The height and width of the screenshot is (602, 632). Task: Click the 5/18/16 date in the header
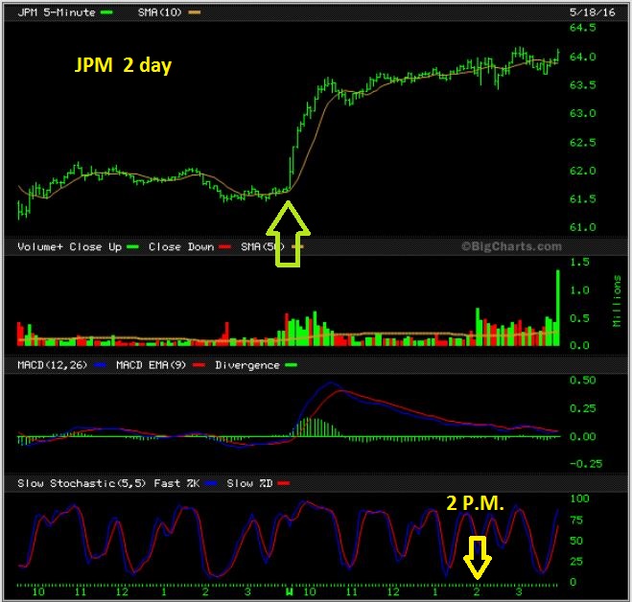point(592,12)
